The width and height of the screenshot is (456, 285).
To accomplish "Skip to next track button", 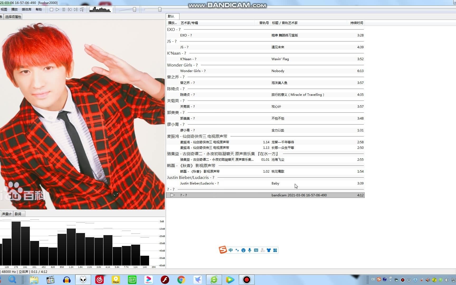I will tap(76, 9).
